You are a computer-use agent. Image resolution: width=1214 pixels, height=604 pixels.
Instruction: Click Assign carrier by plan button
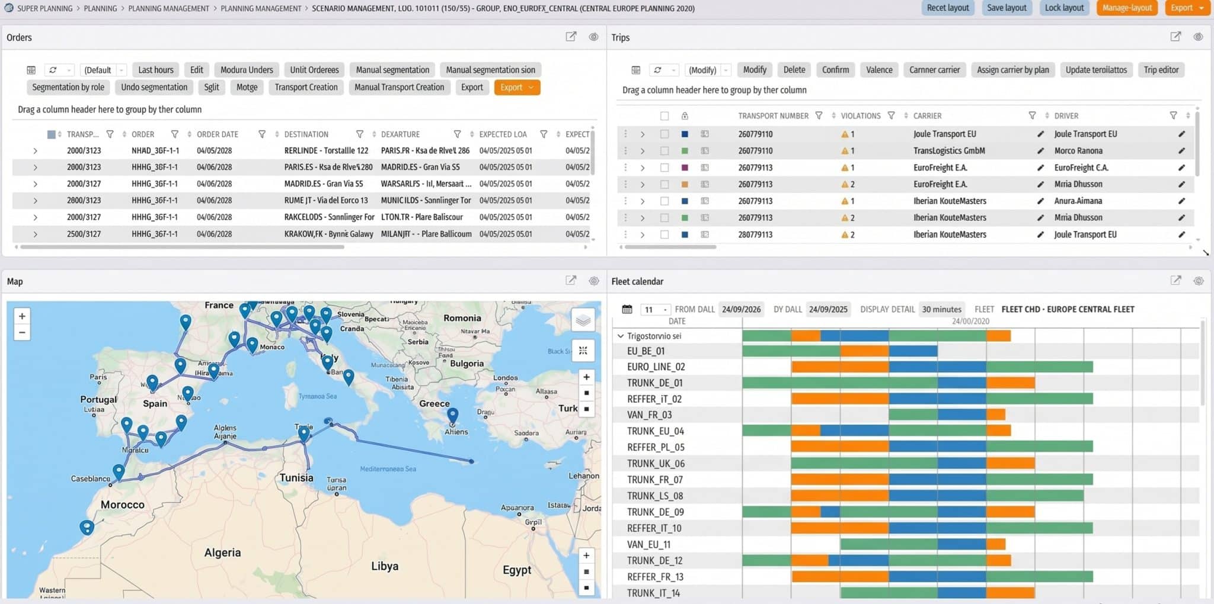(x=1012, y=70)
